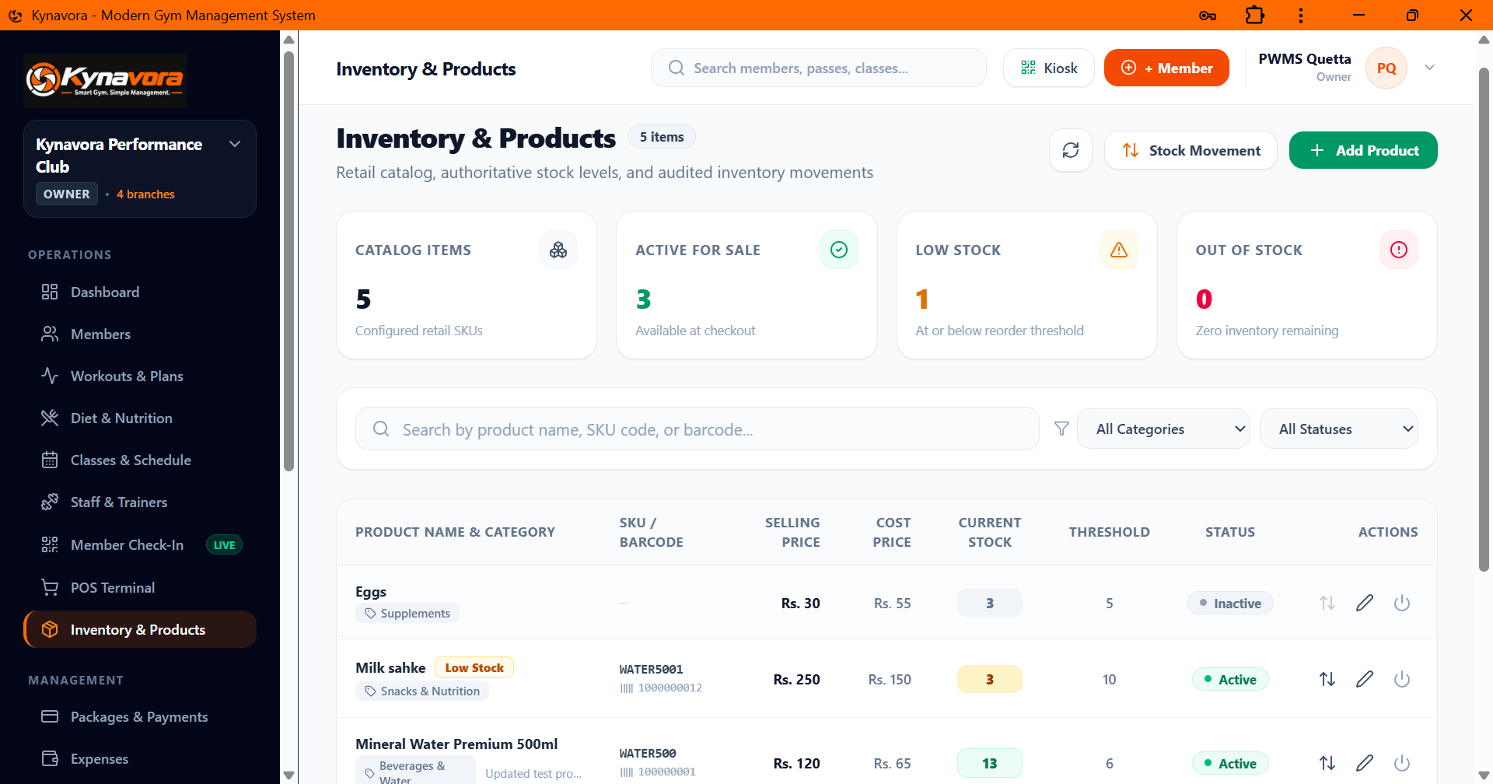Open POS Terminal from sidebar
The height and width of the screenshot is (784, 1493).
coord(140,587)
